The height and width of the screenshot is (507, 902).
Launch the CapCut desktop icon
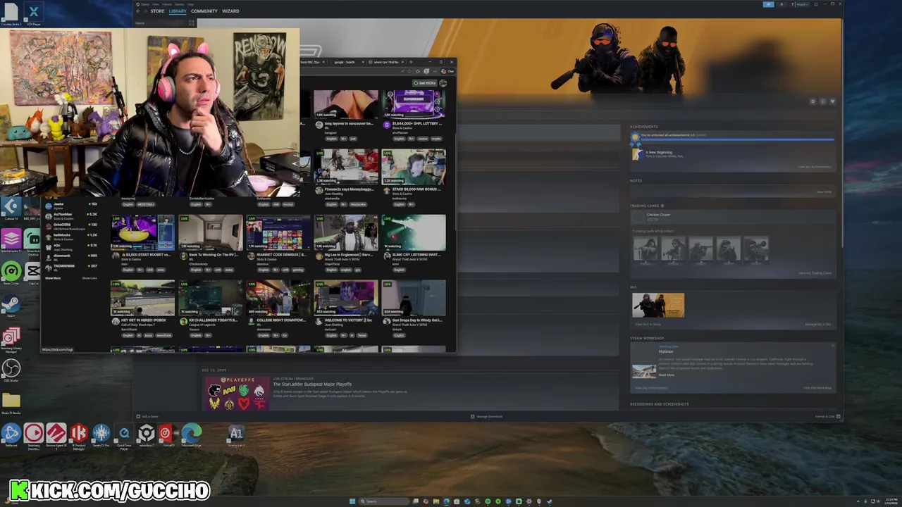[33, 272]
